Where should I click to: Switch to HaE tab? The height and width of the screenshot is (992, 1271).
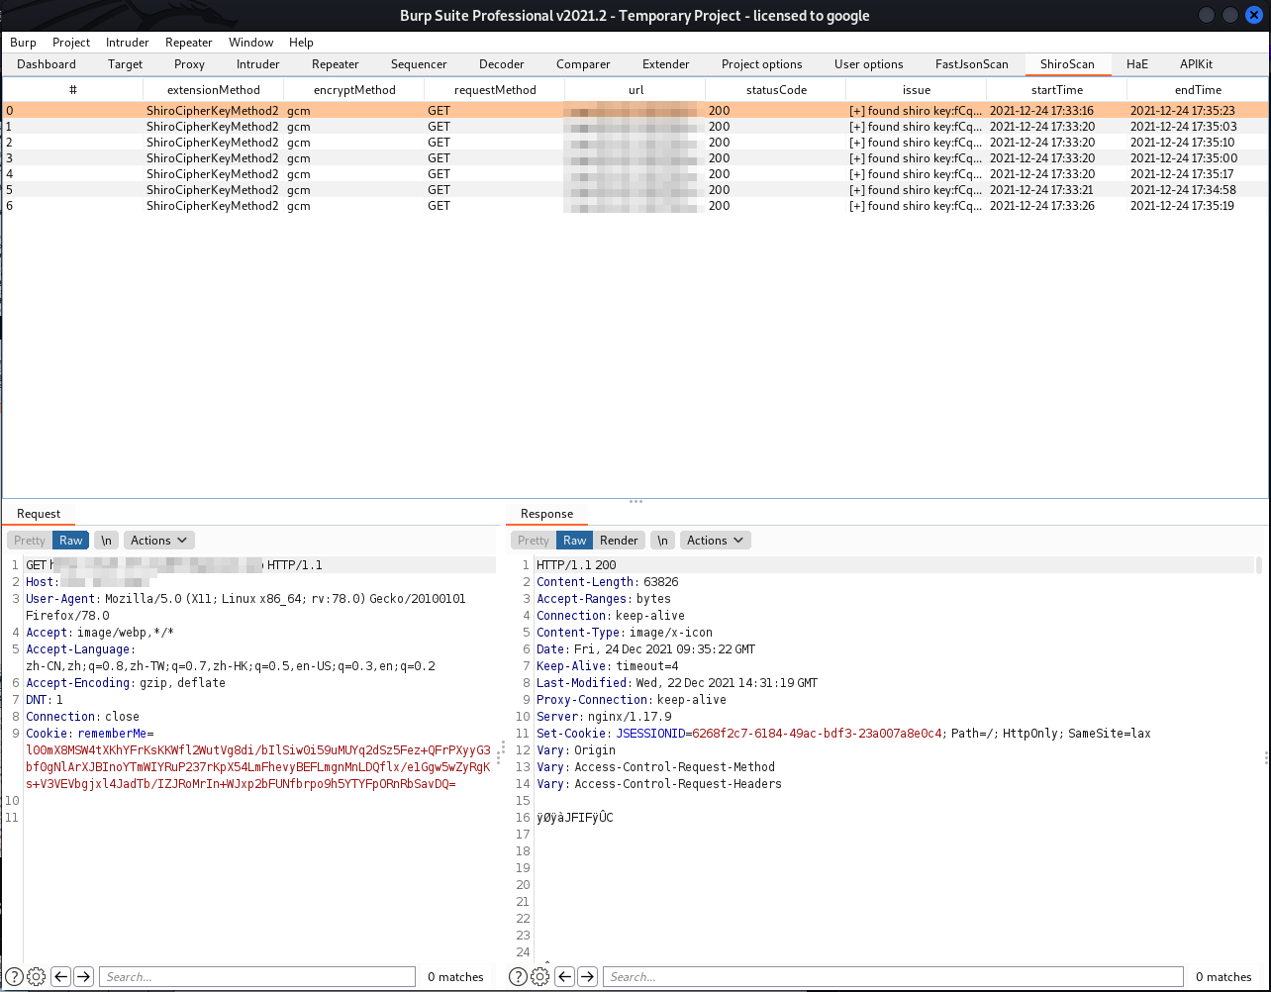[x=1137, y=64]
